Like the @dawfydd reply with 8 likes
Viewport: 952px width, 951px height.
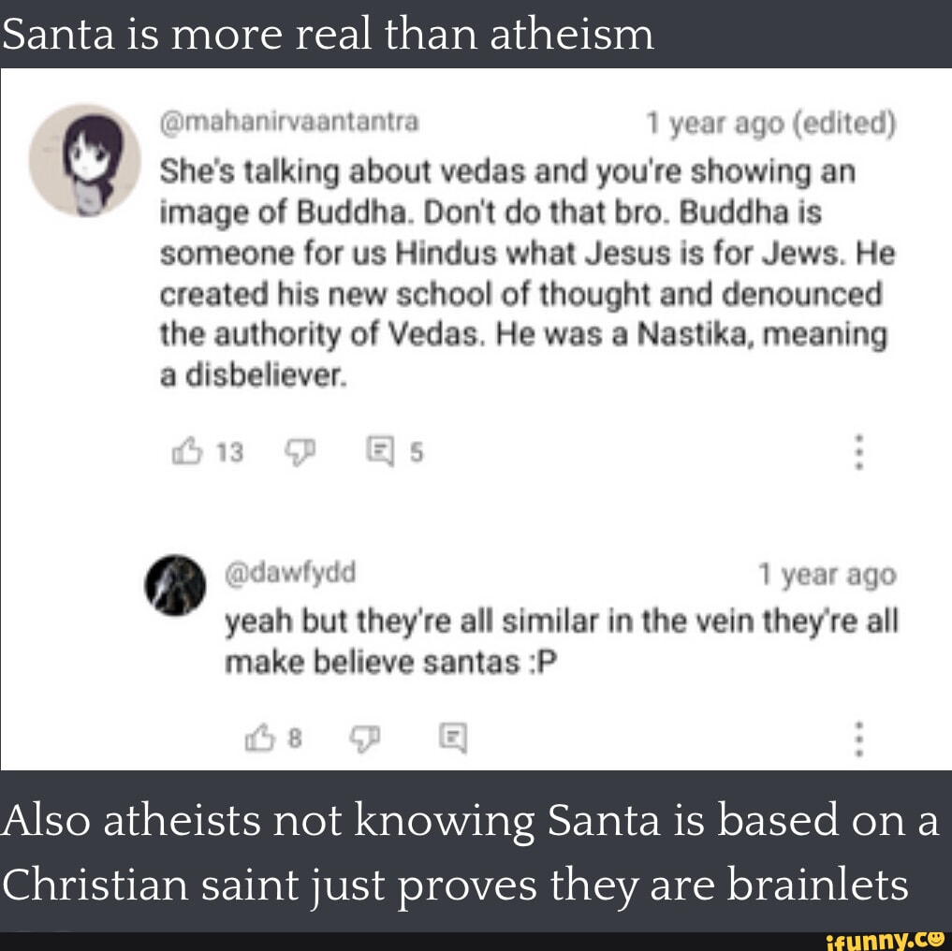coord(260,738)
